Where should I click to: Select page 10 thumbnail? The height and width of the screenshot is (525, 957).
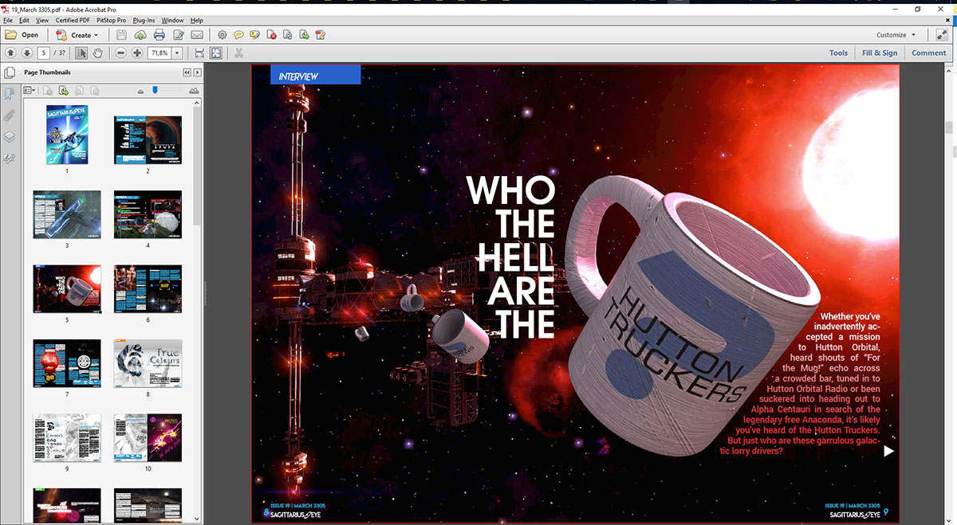(148, 438)
